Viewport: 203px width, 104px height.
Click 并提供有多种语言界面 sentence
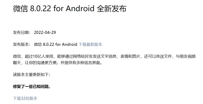click(80, 63)
